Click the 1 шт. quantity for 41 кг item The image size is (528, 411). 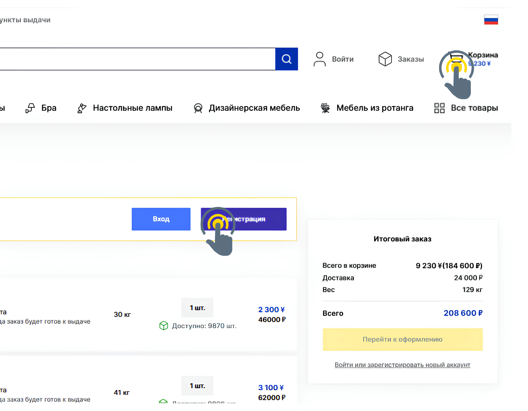[197, 386]
